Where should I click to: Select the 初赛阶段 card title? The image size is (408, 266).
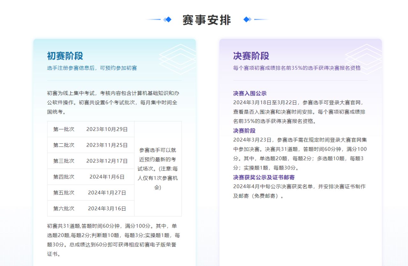(x=65, y=56)
